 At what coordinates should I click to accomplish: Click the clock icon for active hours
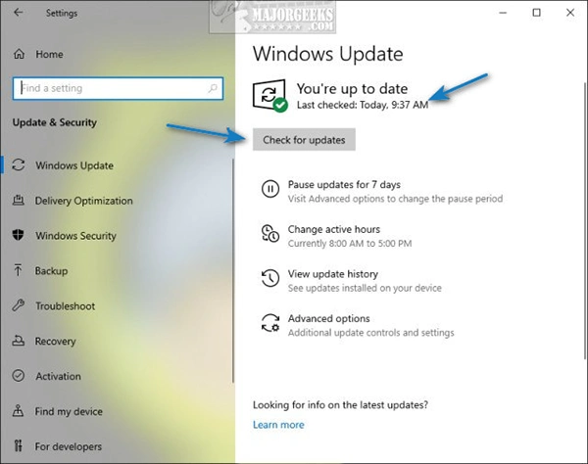[270, 233]
